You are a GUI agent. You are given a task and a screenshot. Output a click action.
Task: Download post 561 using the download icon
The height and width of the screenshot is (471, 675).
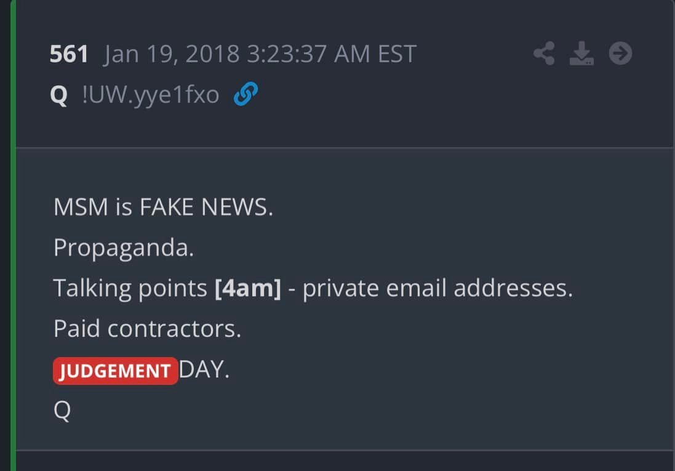(581, 54)
